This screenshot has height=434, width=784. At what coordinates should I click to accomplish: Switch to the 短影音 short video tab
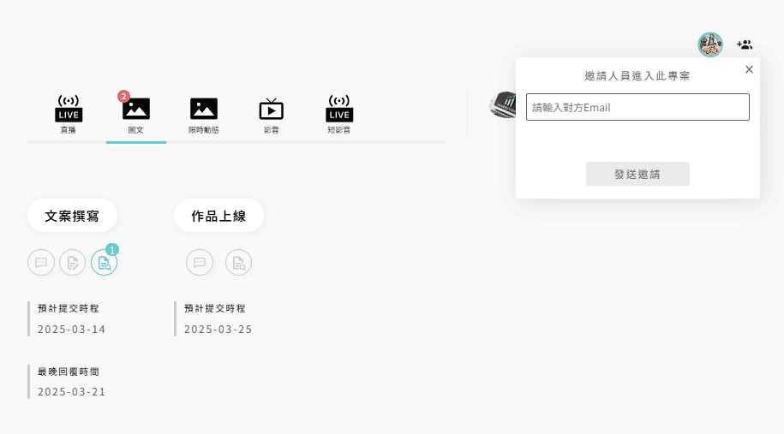[x=339, y=114]
